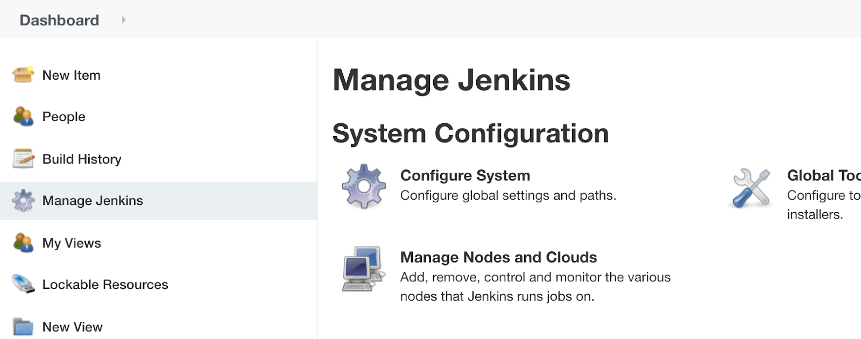The width and height of the screenshot is (861, 339).
Task: Open the Configure System heading link
Action: 465,175
